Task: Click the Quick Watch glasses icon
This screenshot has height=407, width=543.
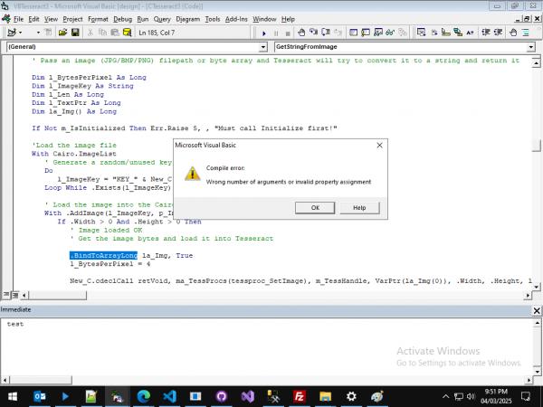Action: (390, 33)
